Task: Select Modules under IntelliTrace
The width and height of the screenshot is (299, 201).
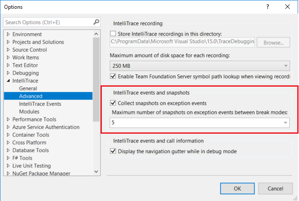Action: [x=29, y=112]
